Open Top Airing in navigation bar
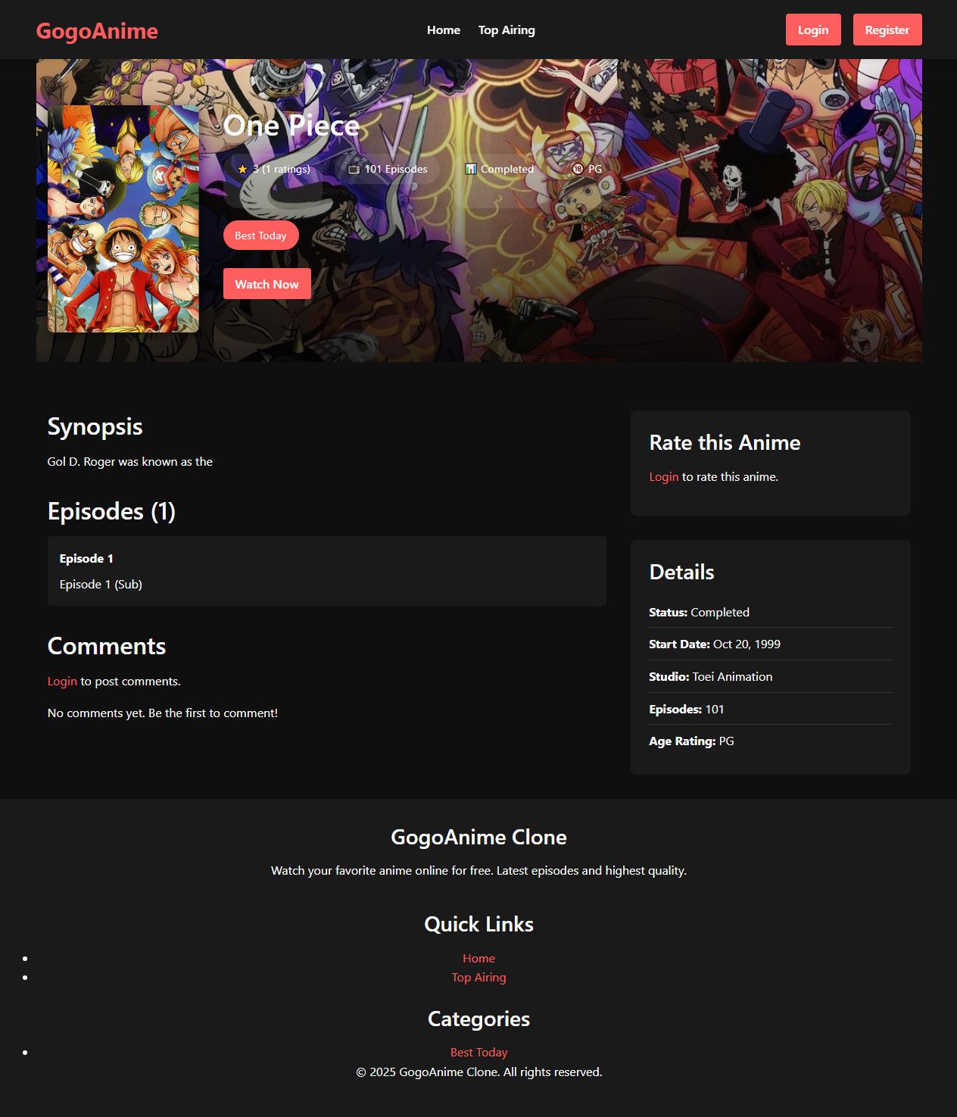 (507, 30)
